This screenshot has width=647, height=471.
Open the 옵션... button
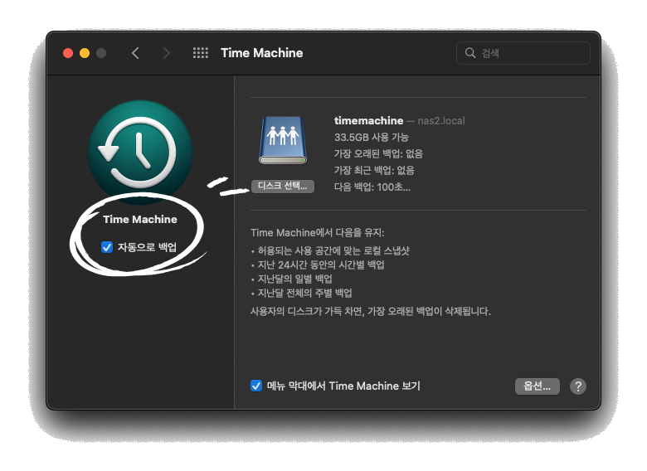[538, 386]
